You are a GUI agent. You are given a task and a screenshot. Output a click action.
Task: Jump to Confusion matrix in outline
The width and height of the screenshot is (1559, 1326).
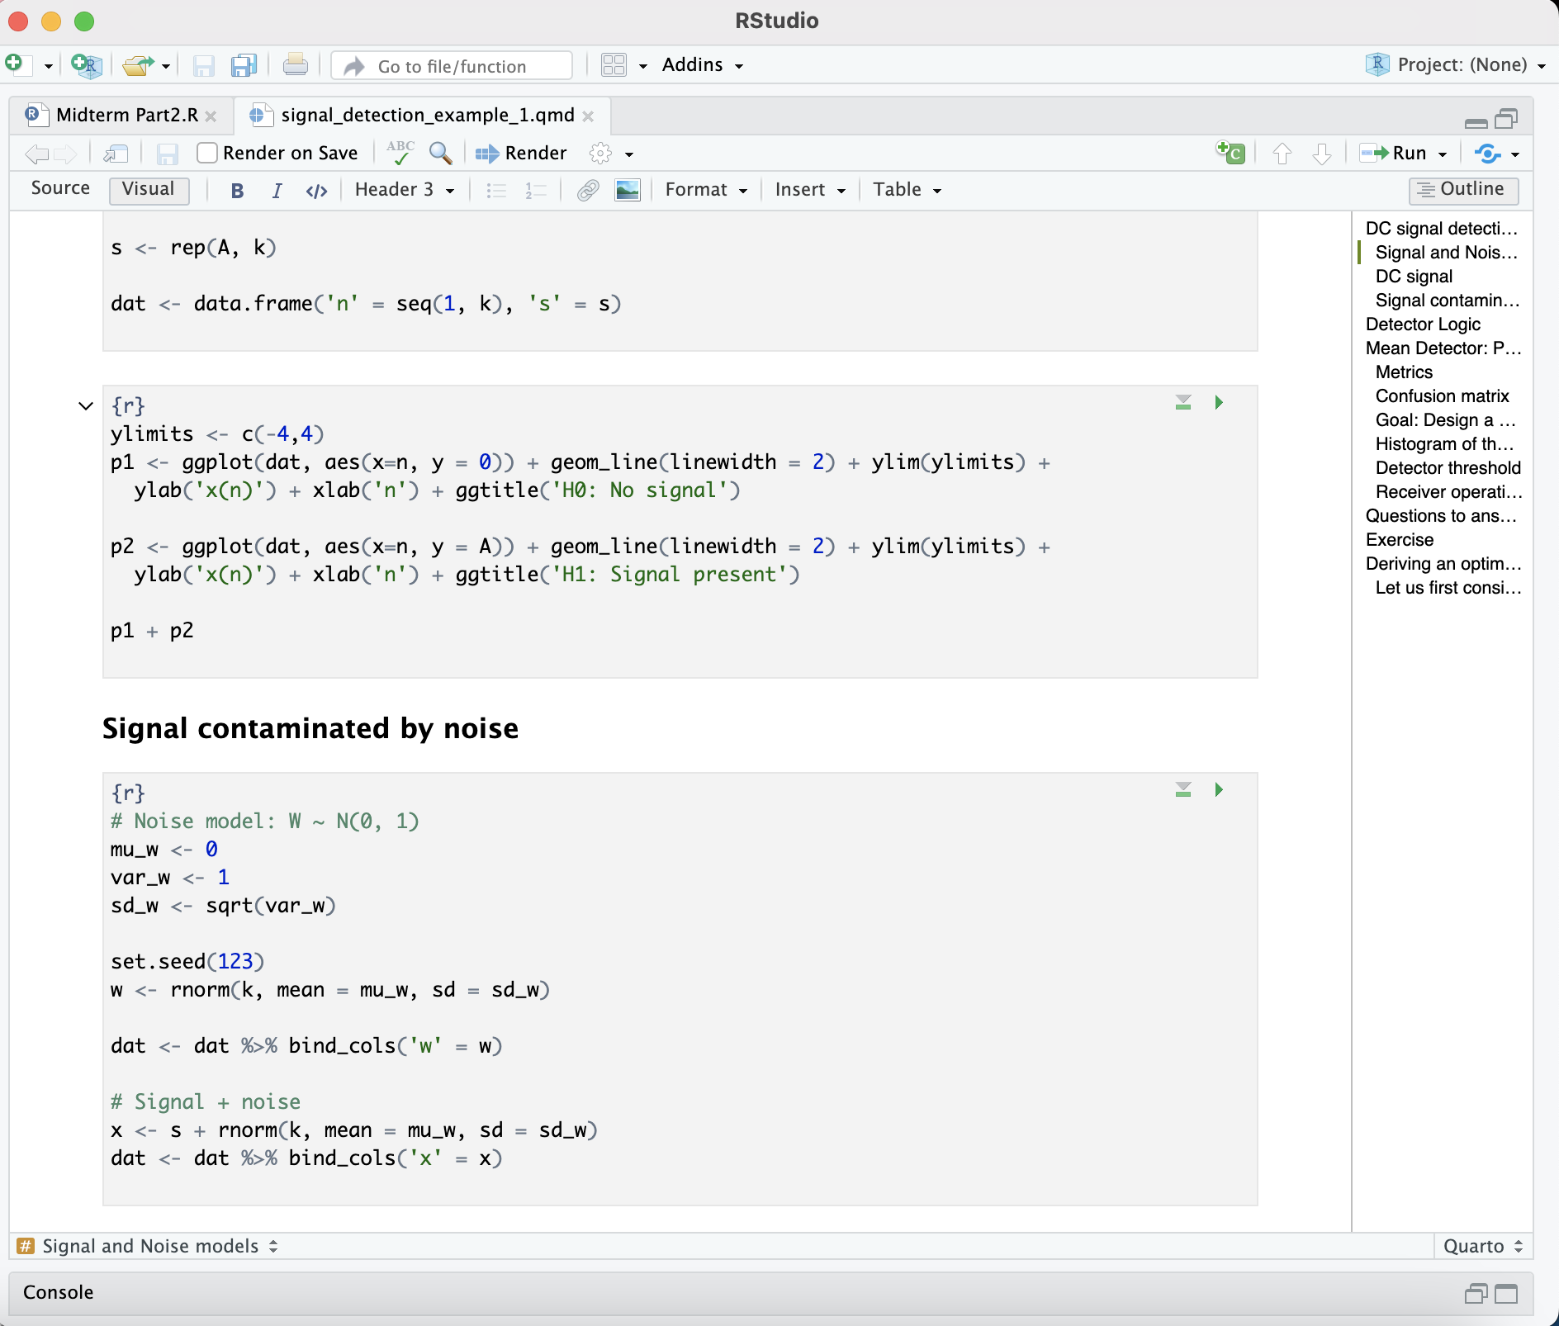tap(1442, 396)
